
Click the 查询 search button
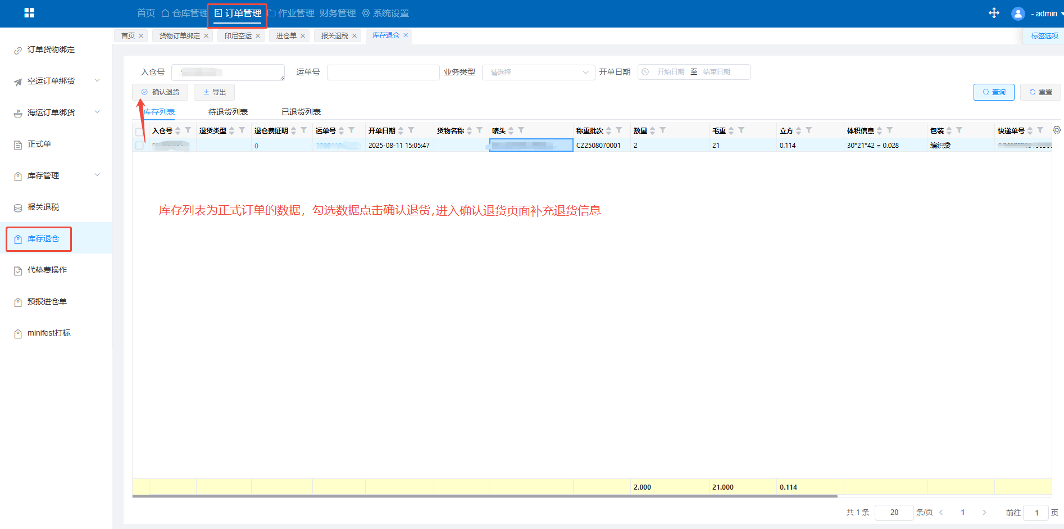coord(993,92)
